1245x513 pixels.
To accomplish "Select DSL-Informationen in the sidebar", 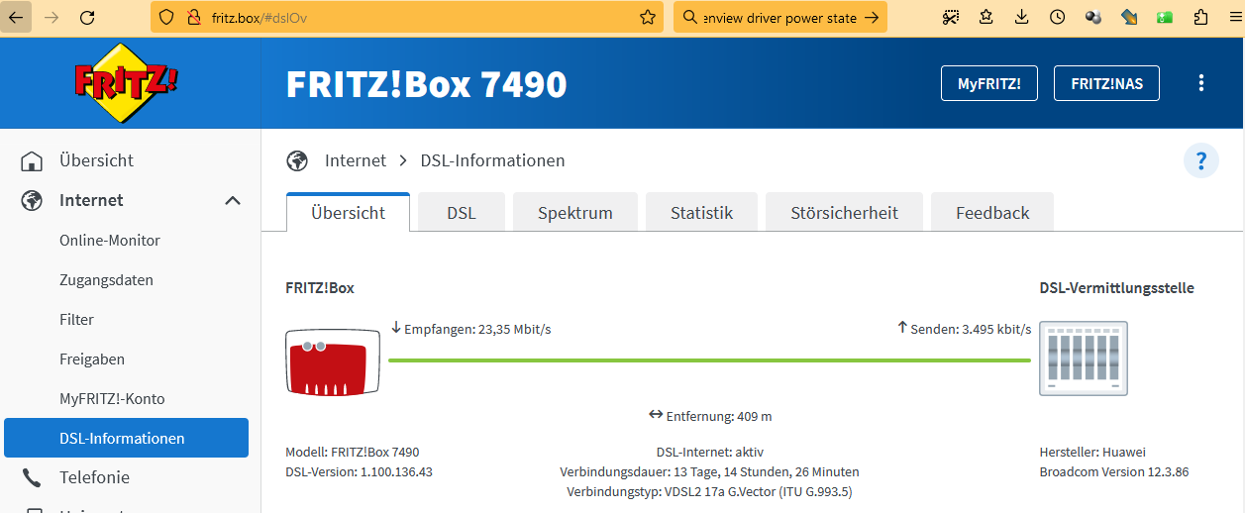I will (x=125, y=438).
